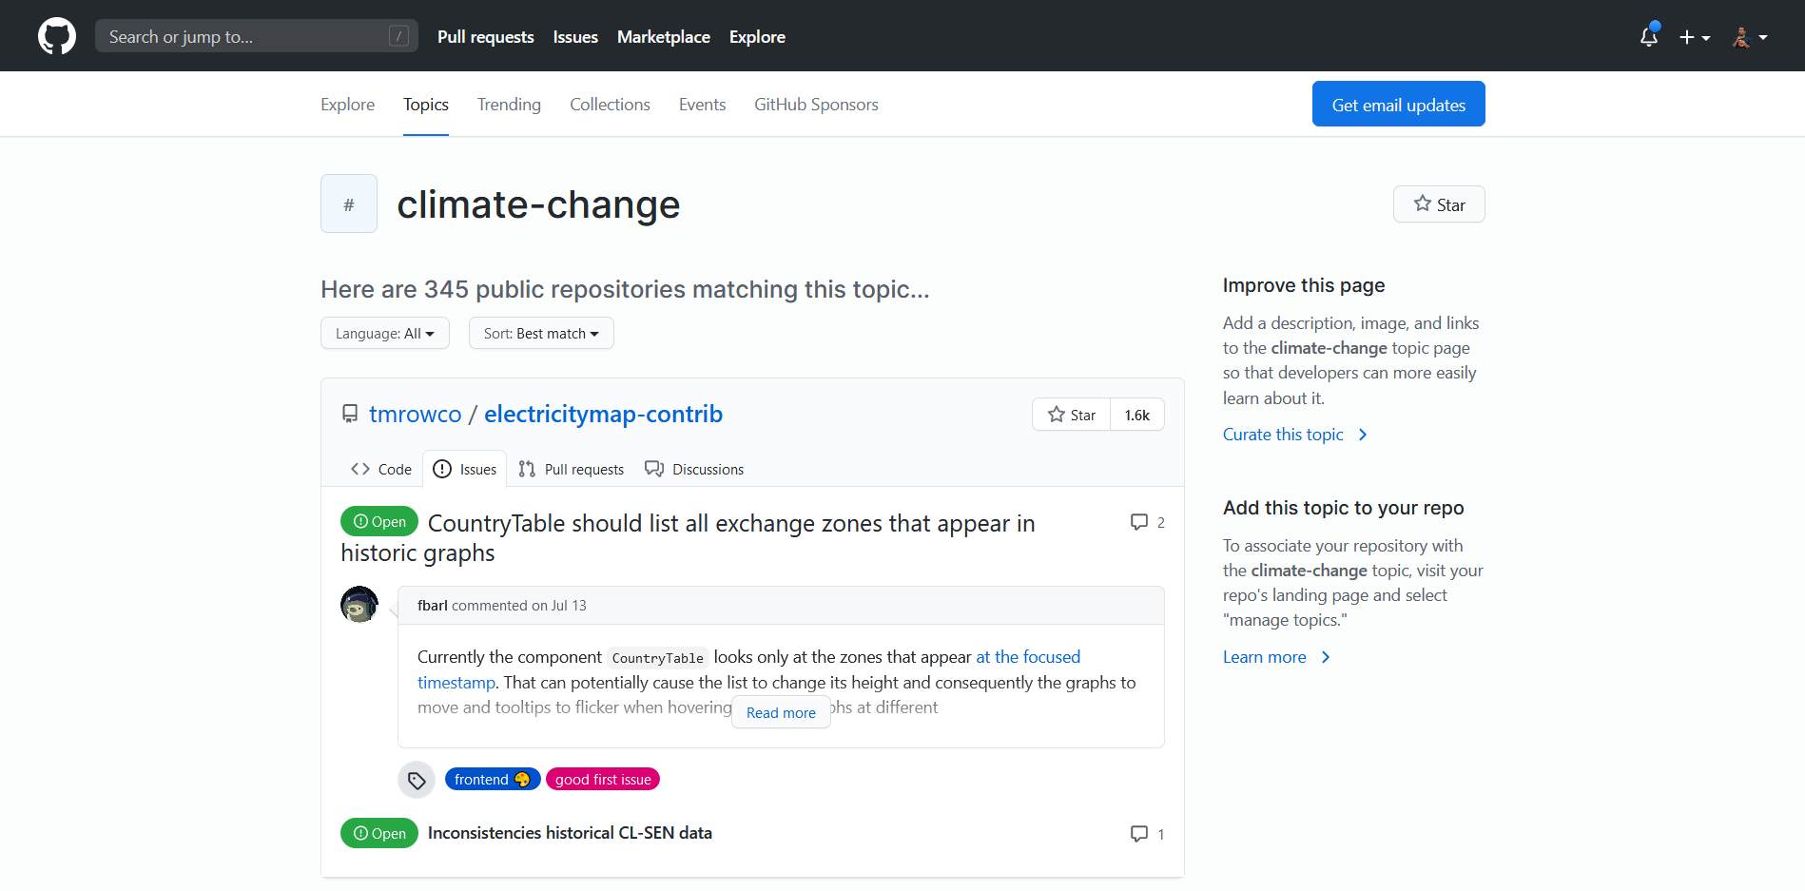The height and width of the screenshot is (891, 1805).
Task: Open electricitymap-contrib repository link
Action: tap(604, 415)
